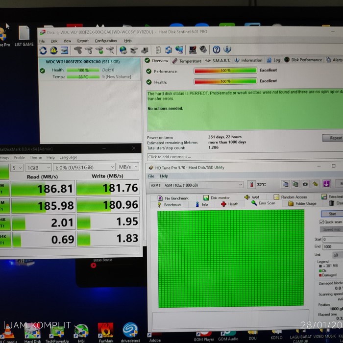
Task: Open the Unit gB dropdown in HD Tune
Action: coord(338,255)
